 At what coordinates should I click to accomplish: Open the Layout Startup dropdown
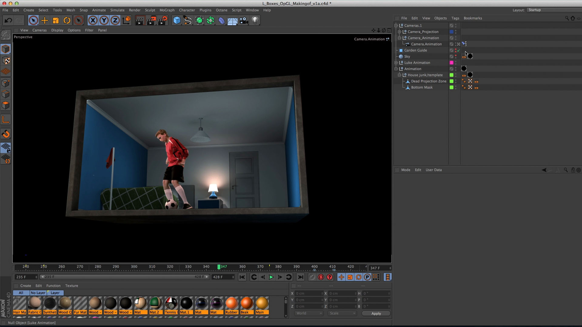554,10
